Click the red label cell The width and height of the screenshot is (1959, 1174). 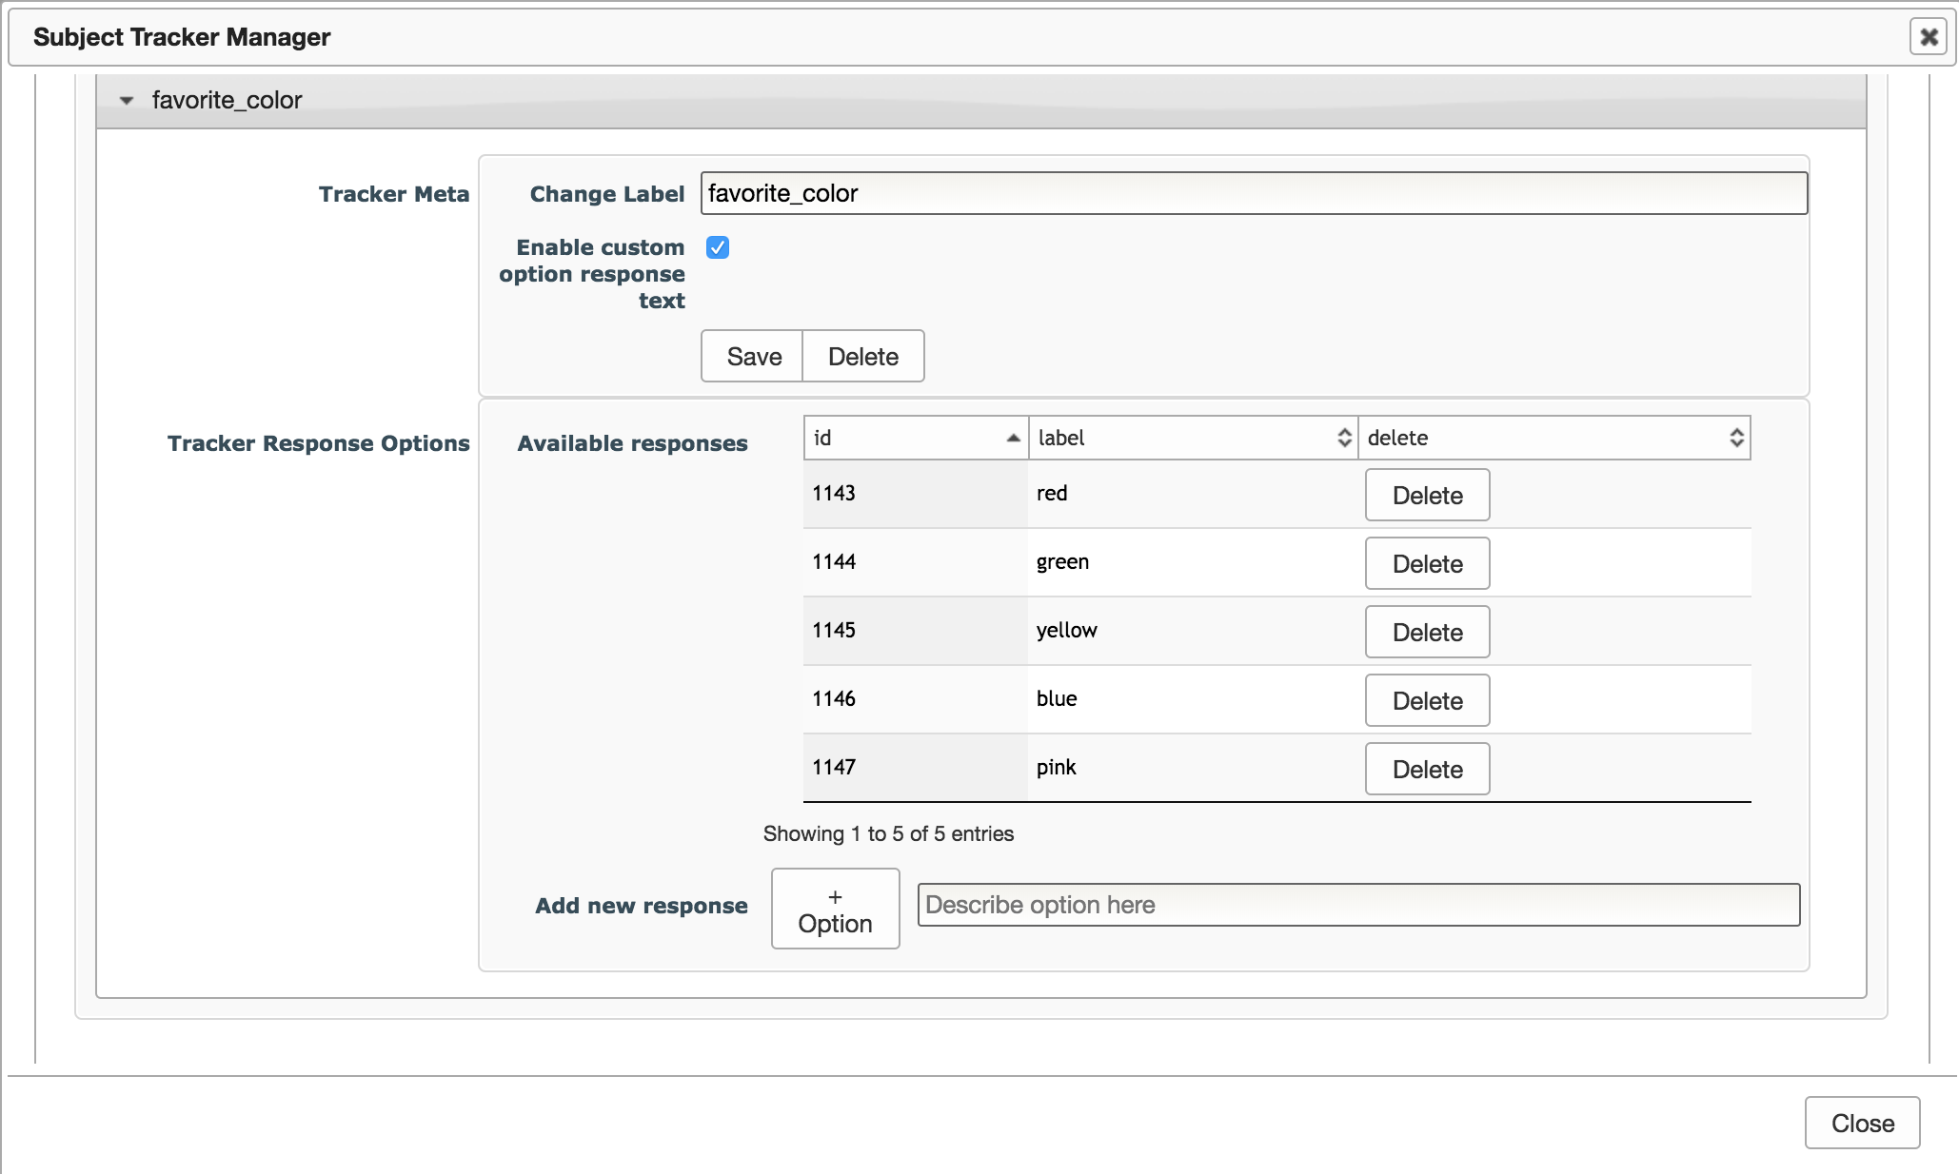click(x=1194, y=494)
